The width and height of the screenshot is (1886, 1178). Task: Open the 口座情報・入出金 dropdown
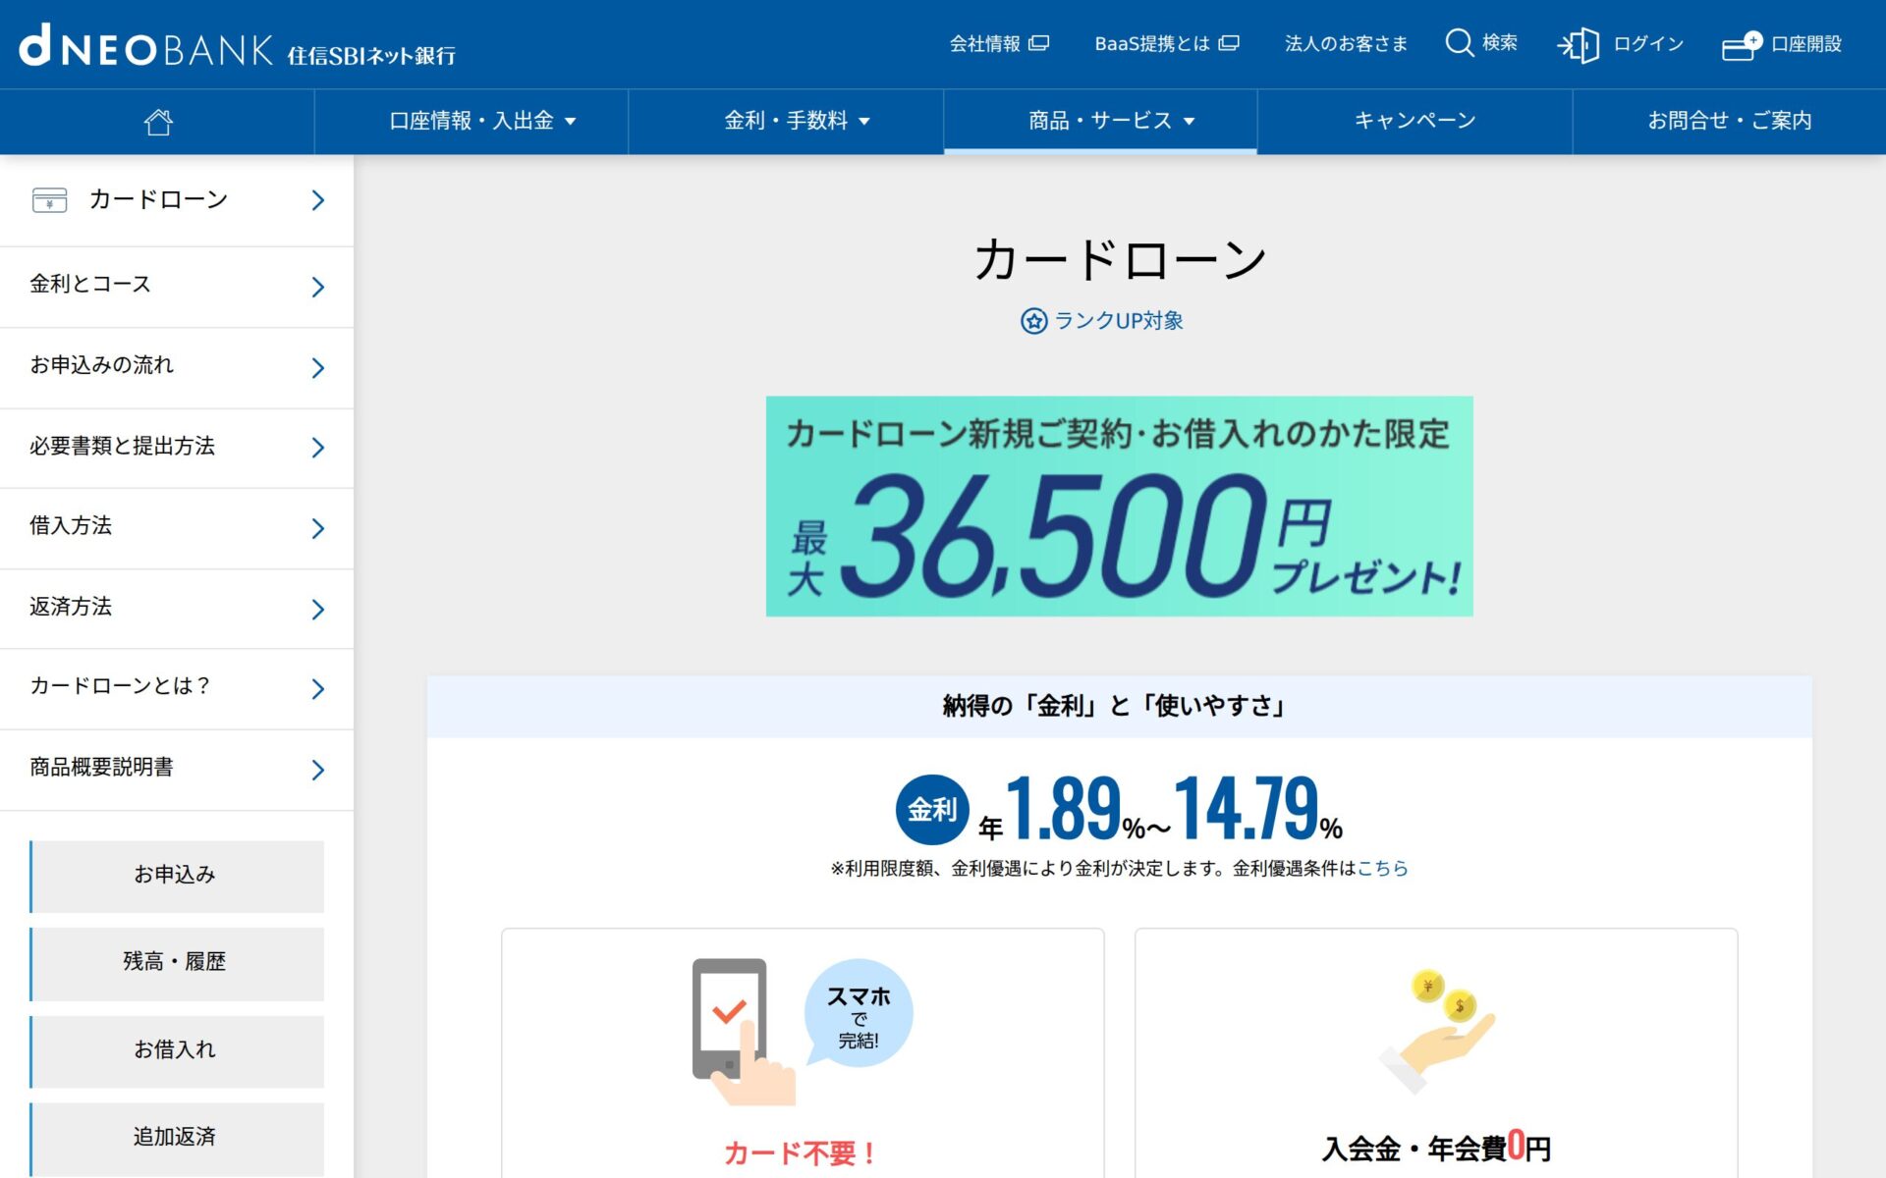tap(483, 120)
